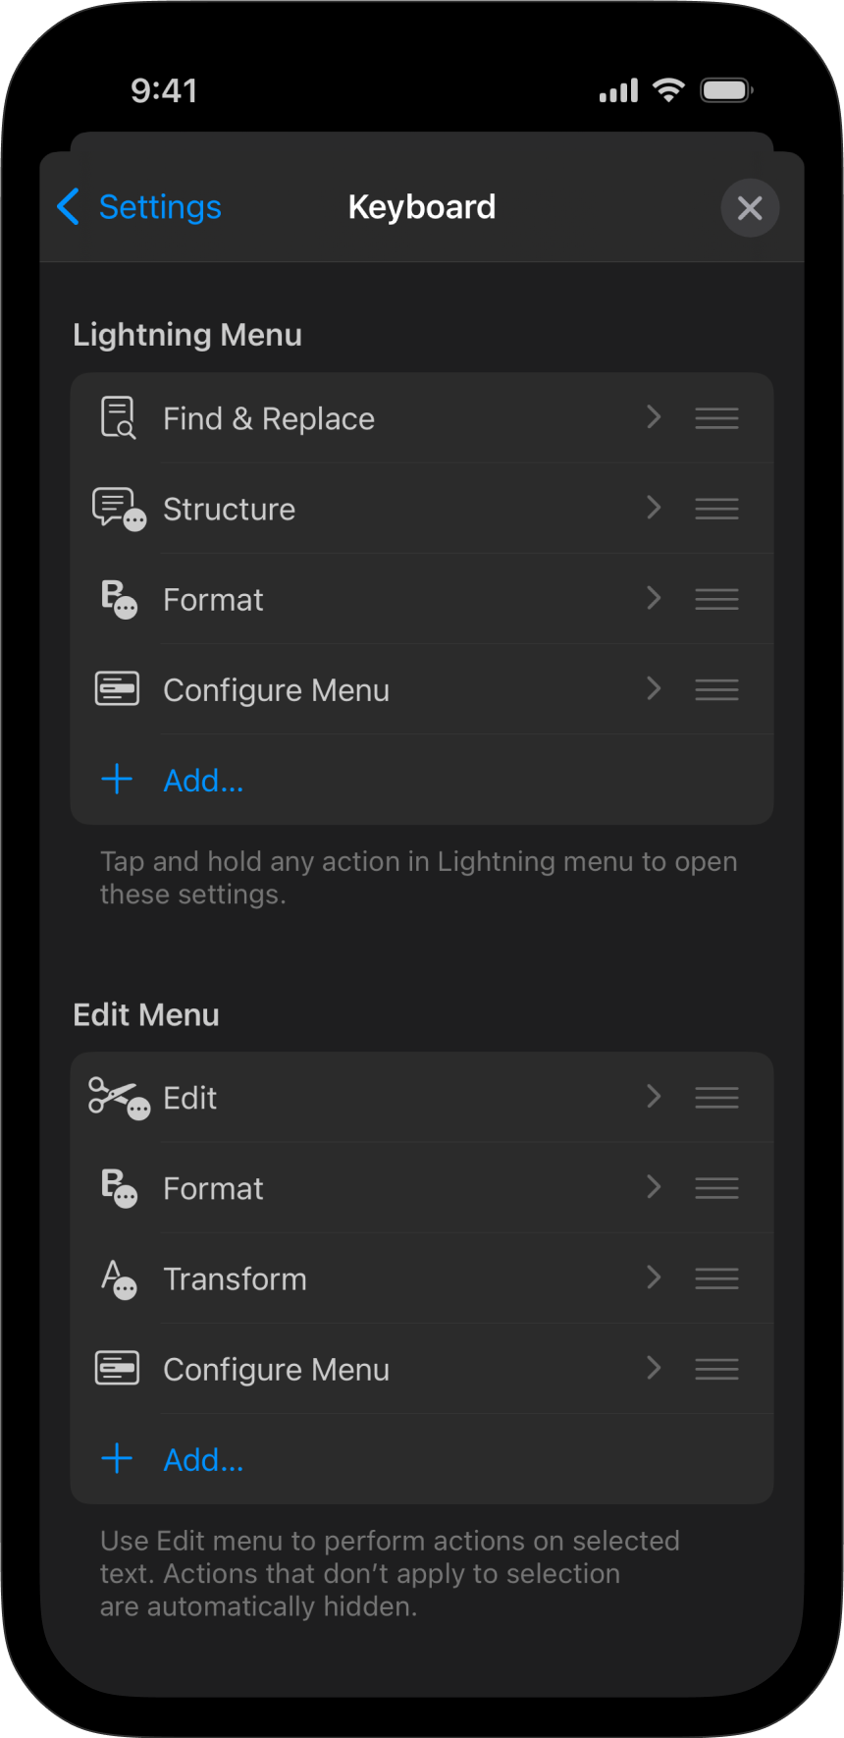Viewport: 844px width, 1738px height.
Task: Go back to Settings
Action: pyautogui.click(x=139, y=207)
